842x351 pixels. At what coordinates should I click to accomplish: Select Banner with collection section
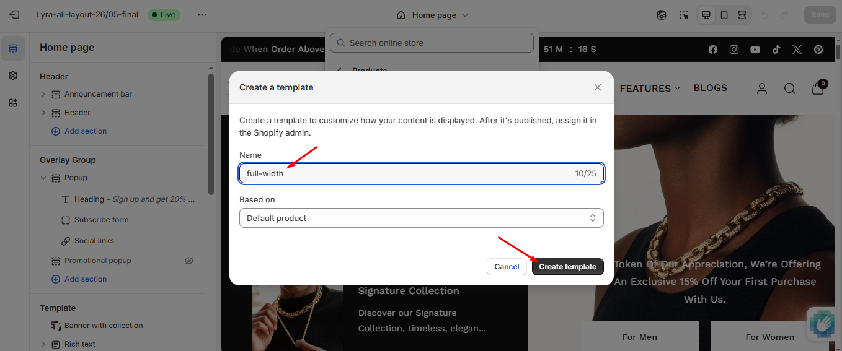point(104,326)
